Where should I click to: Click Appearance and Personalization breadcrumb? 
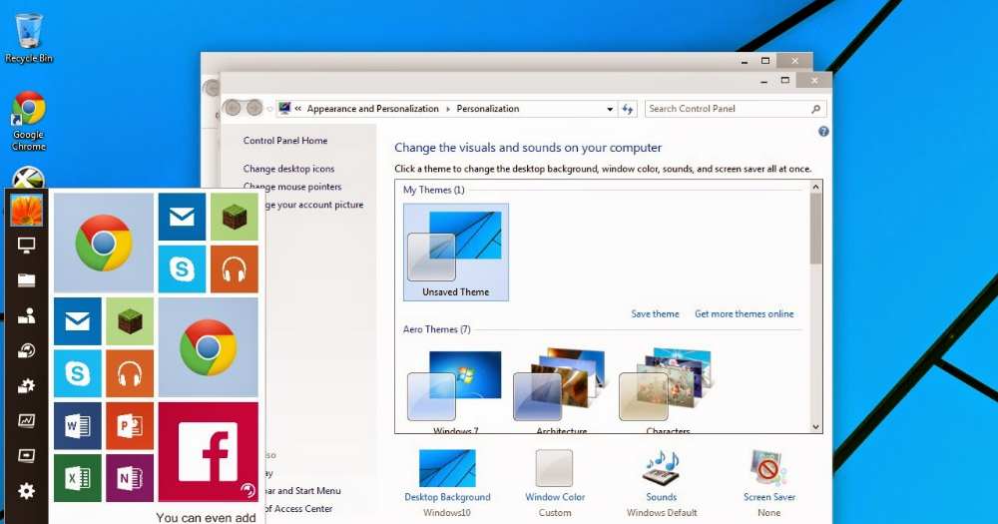(x=373, y=109)
